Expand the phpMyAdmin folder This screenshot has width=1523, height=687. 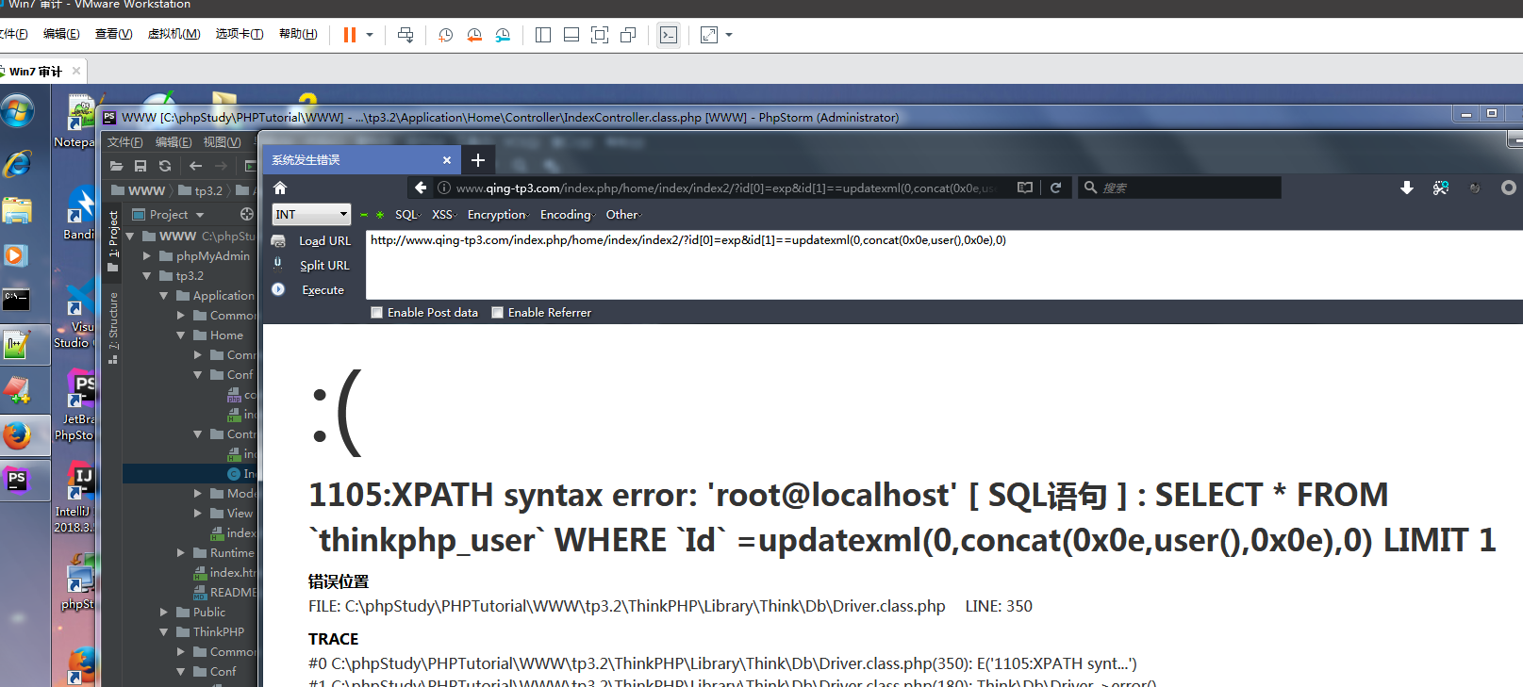[x=147, y=256]
